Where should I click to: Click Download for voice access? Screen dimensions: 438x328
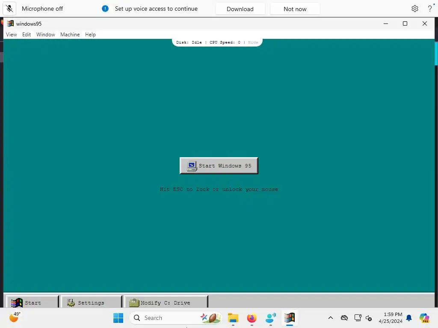(x=240, y=9)
